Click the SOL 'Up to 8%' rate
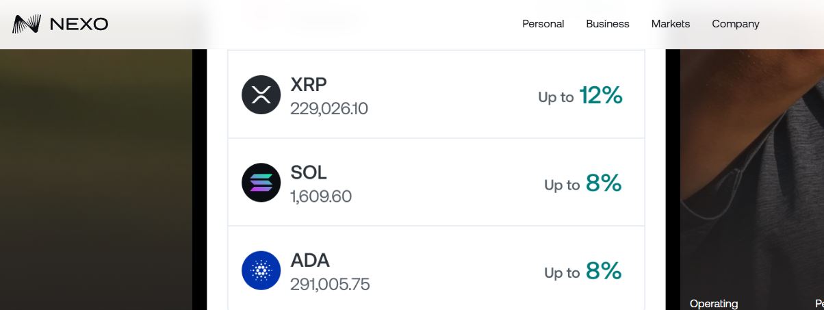 [x=583, y=183]
